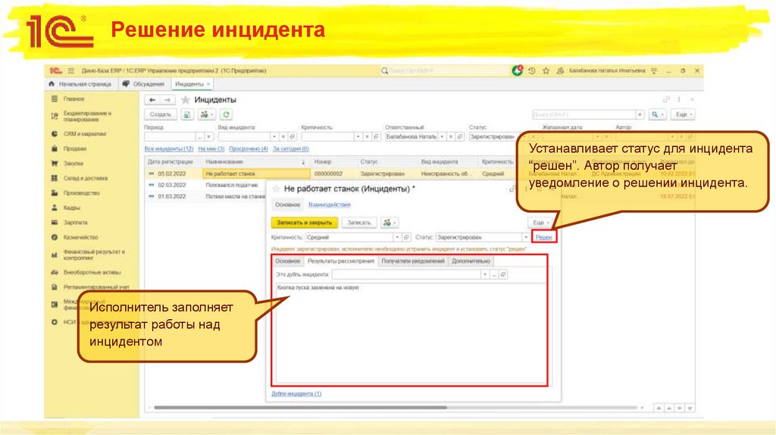Click the Это дубль инцидента input field
The width and height of the screenshot is (776, 435).
[x=406, y=274]
